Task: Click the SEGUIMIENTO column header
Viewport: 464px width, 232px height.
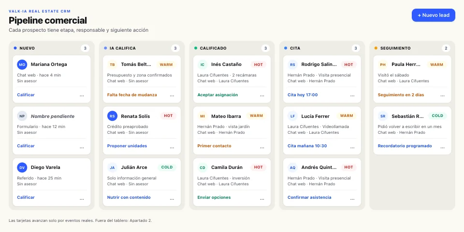Action: click(x=395, y=48)
